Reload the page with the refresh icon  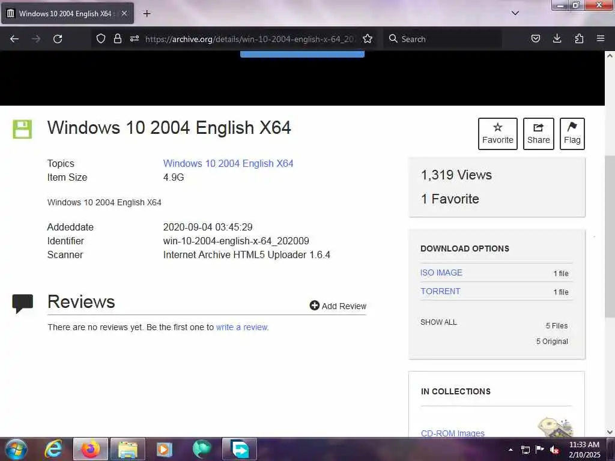[x=58, y=39]
